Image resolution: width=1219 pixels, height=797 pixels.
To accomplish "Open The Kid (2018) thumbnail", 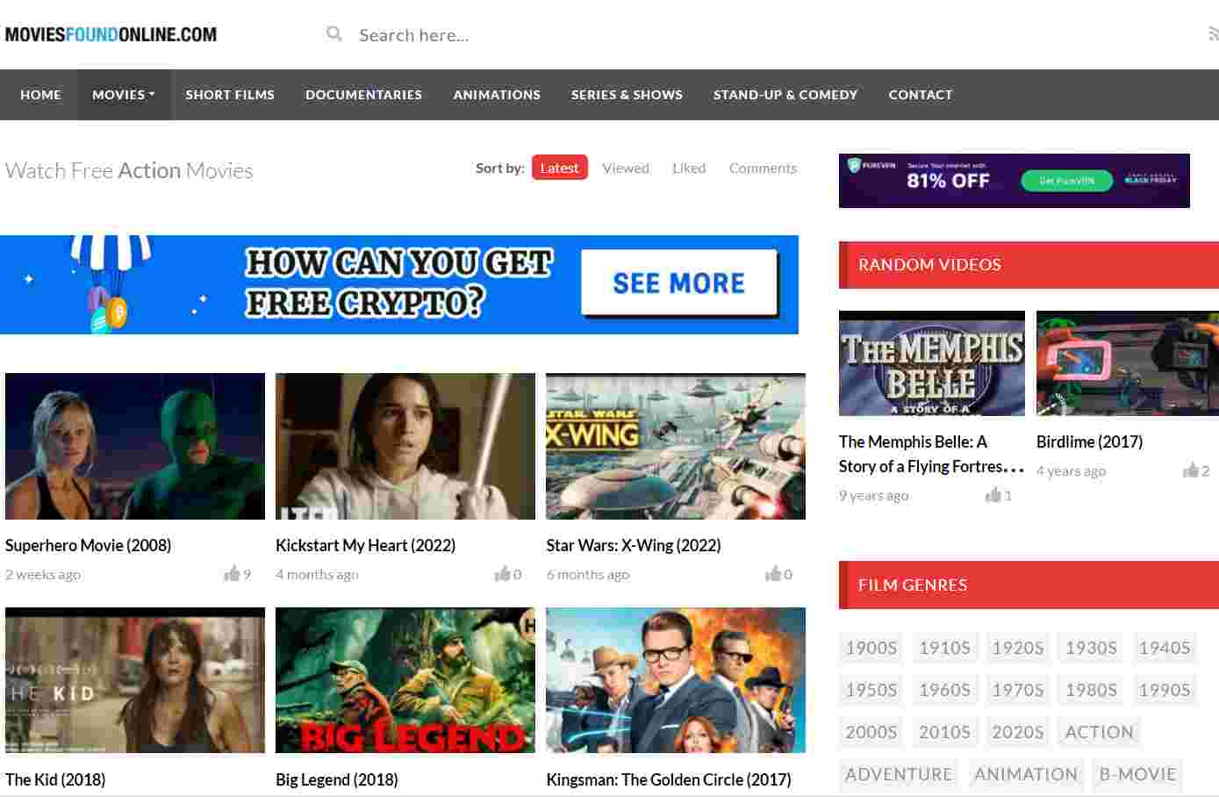I will click(x=135, y=680).
